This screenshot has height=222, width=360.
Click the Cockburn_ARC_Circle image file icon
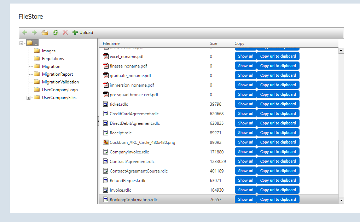(x=105, y=142)
